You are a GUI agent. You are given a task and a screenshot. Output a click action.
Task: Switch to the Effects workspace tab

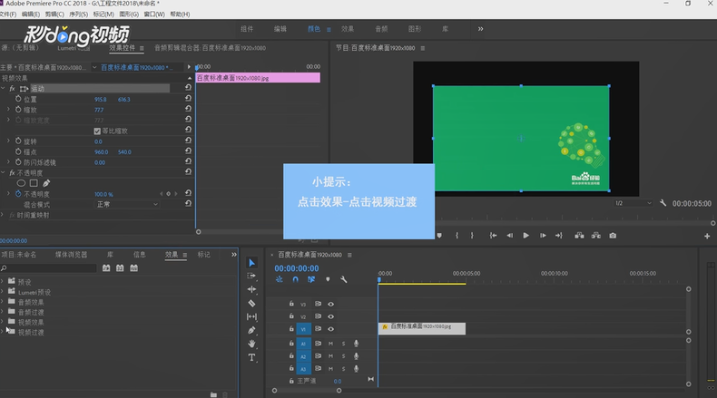pyautogui.click(x=348, y=29)
